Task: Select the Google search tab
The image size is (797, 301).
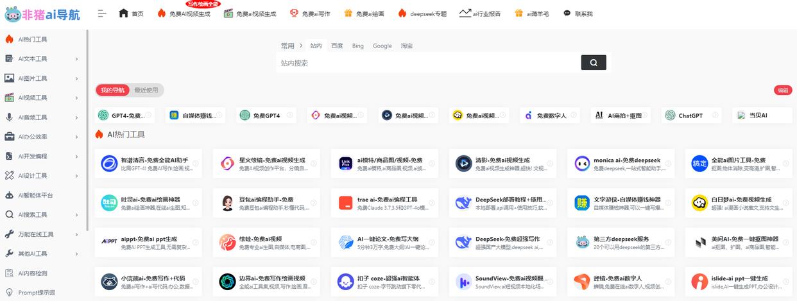Action: click(x=382, y=46)
